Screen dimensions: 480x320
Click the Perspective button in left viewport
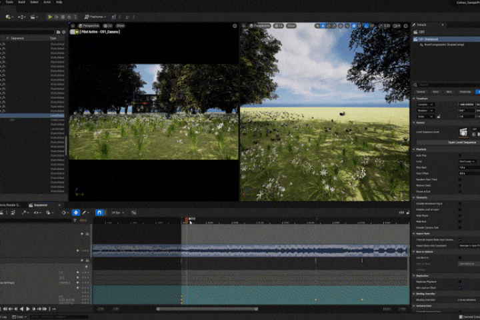tap(89, 26)
